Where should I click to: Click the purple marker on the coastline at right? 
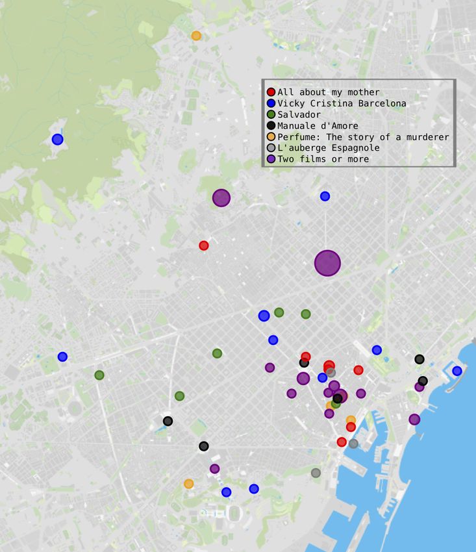(414, 420)
